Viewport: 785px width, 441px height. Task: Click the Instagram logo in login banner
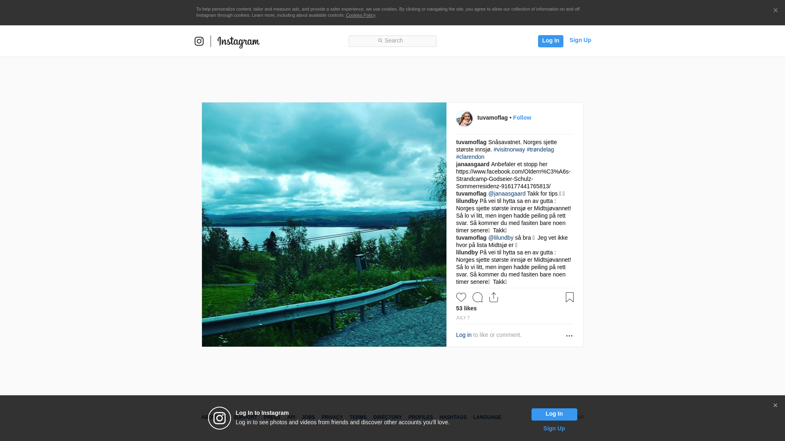pyautogui.click(x=220, y=418)
